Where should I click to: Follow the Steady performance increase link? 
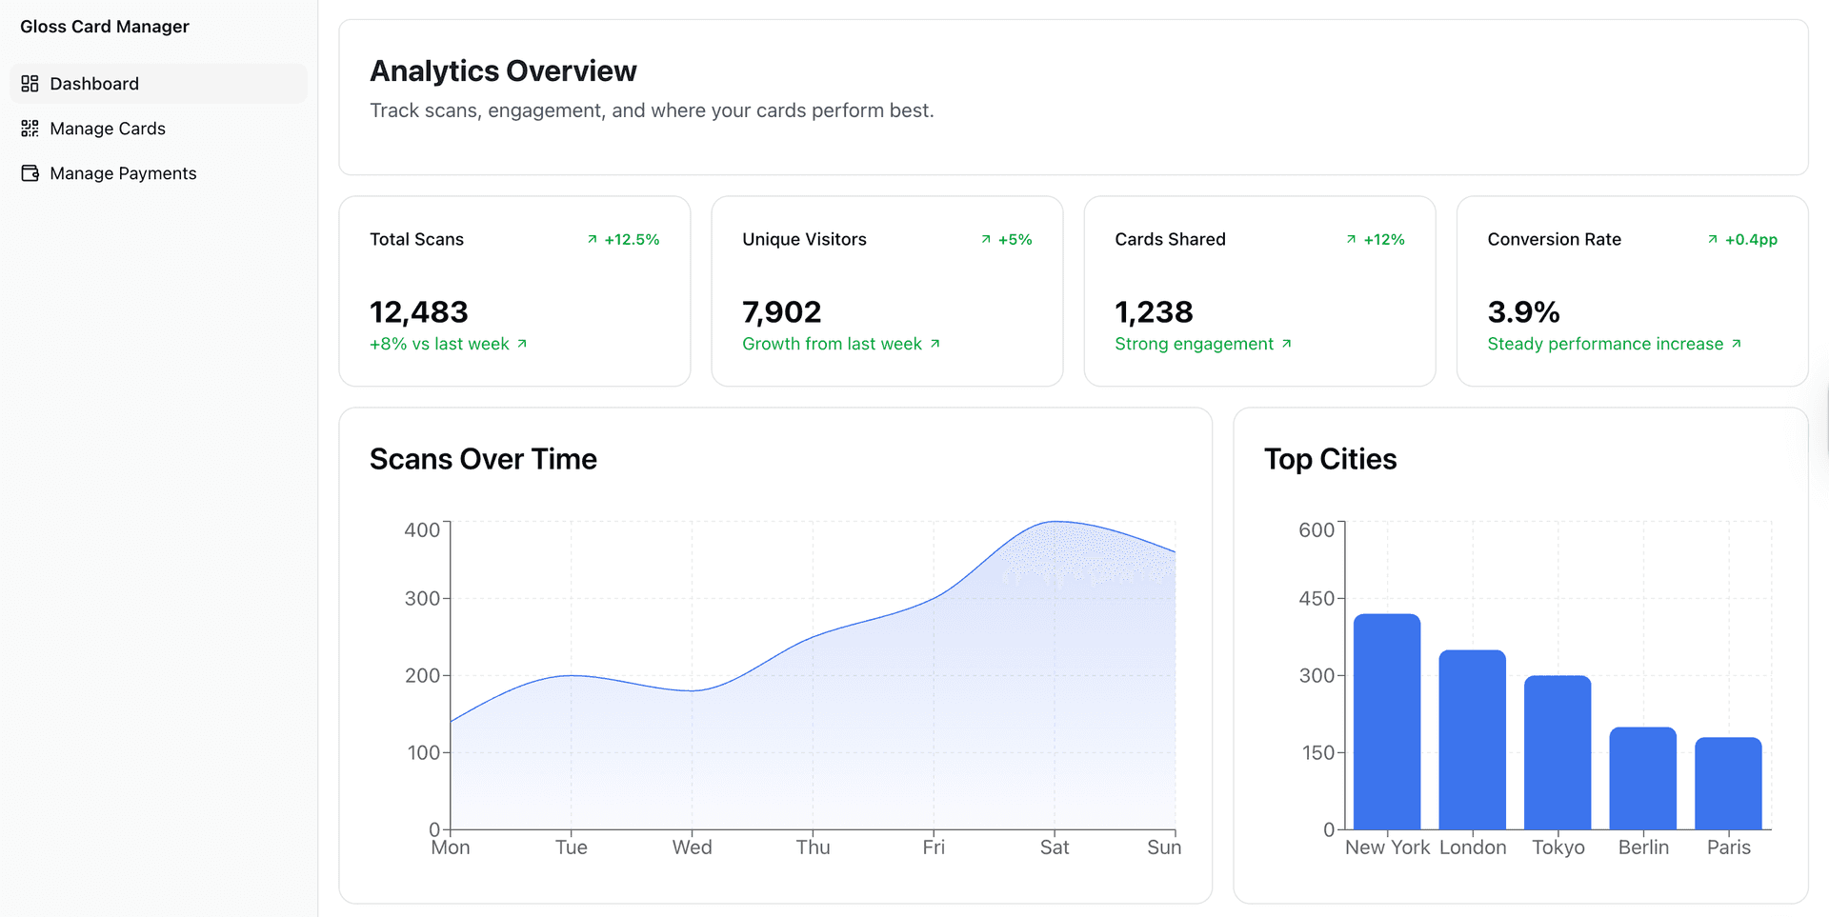[1606, 344]
